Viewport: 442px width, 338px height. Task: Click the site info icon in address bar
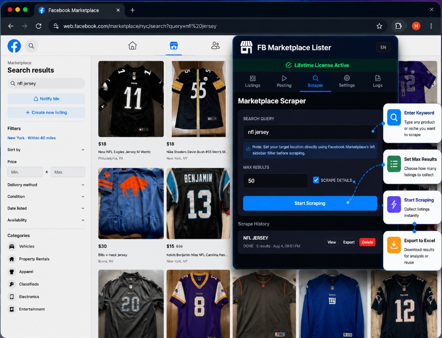coord(56,26)
